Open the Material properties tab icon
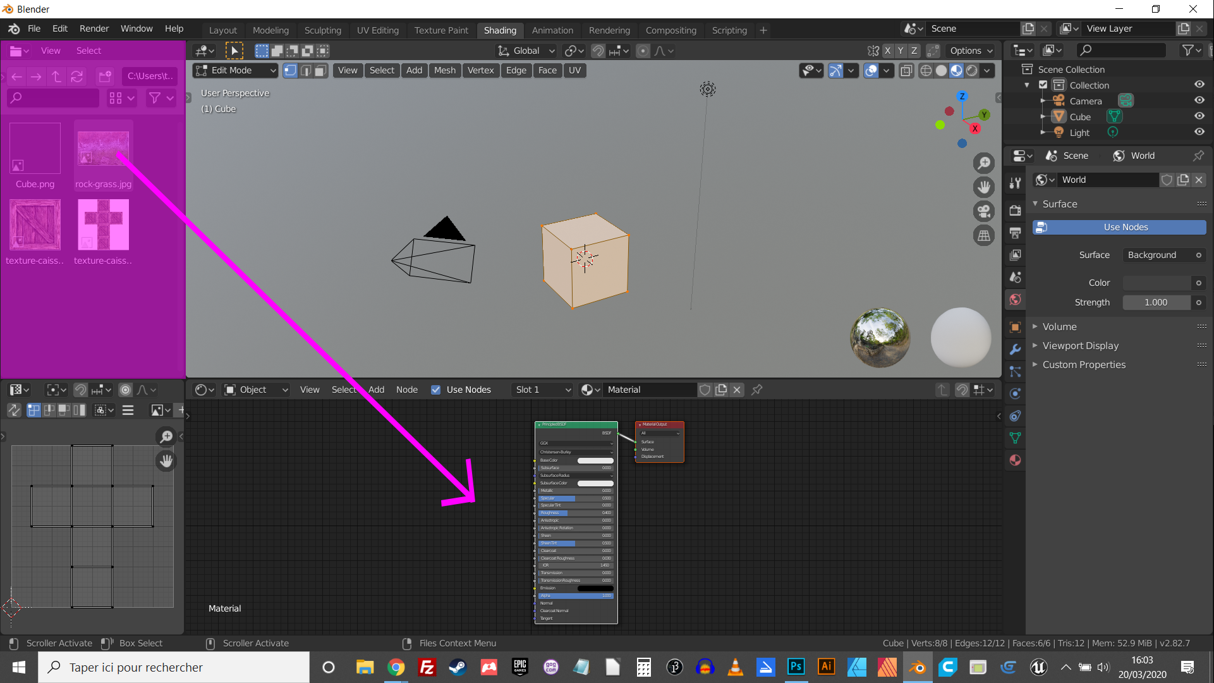This screenshot has width=1214, height=683. click(1016, 460)
